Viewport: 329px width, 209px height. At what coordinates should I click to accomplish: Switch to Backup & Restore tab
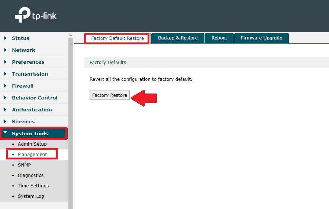click(178, 38)
